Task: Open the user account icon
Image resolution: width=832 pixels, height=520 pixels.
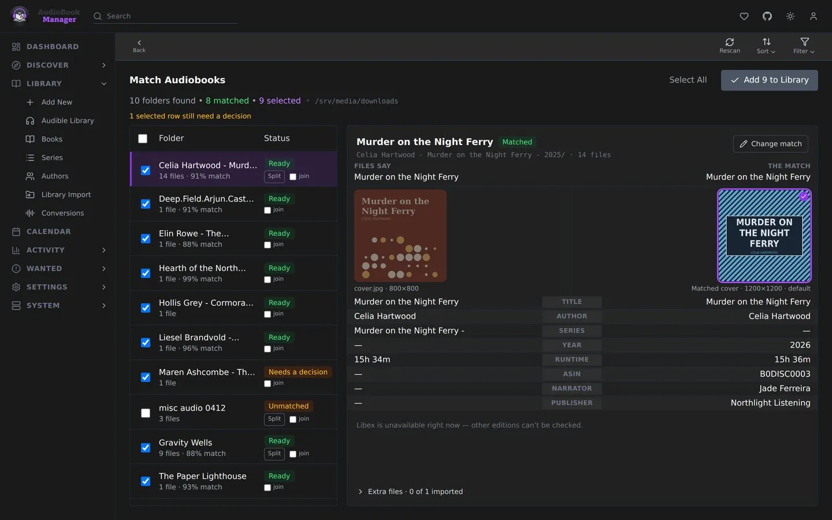Action: pyautogui.click(x=814, y=16)
